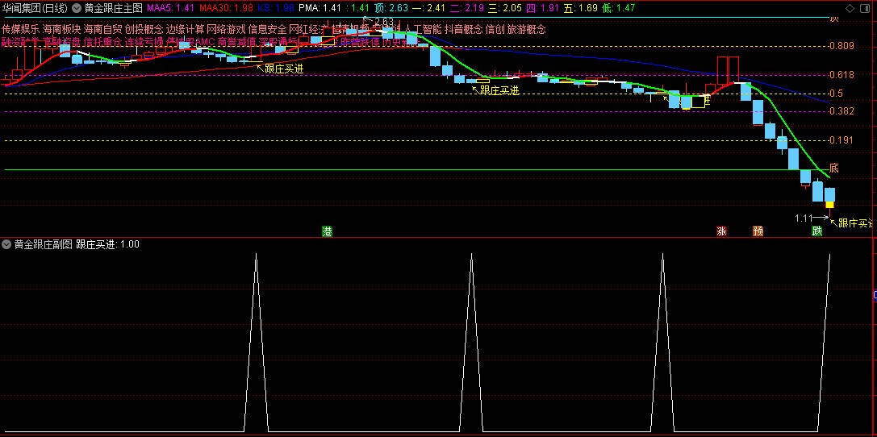Click the 0.382 level label

842,111
